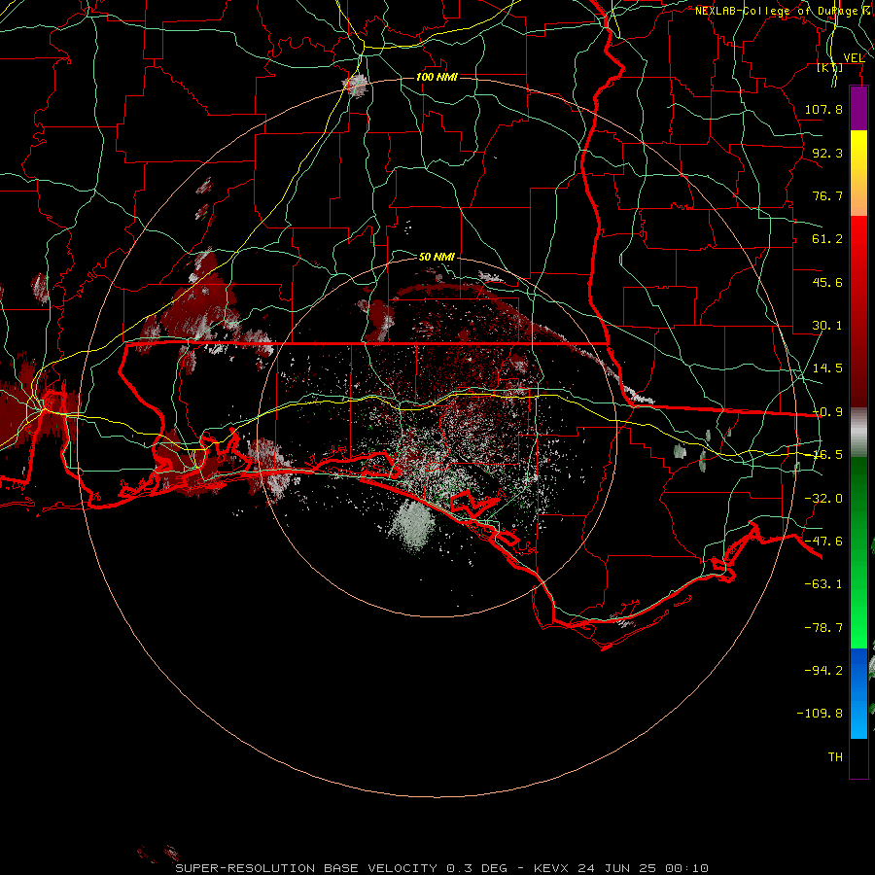The width and height of the screenshot is (875, 875).
Task: Select the 61.2 value on the velocity scale
Action: (827, 239)
